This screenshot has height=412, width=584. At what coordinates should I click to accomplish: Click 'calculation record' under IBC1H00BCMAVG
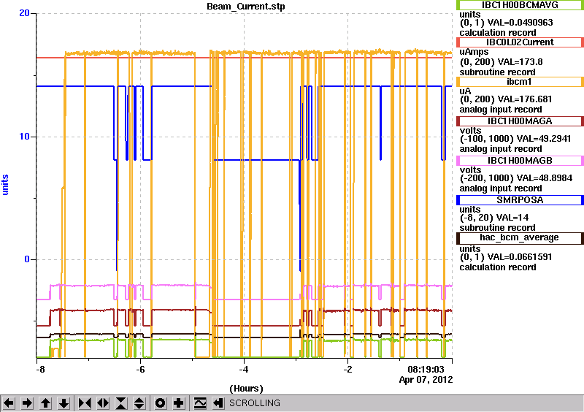click(x=498, y=32)
